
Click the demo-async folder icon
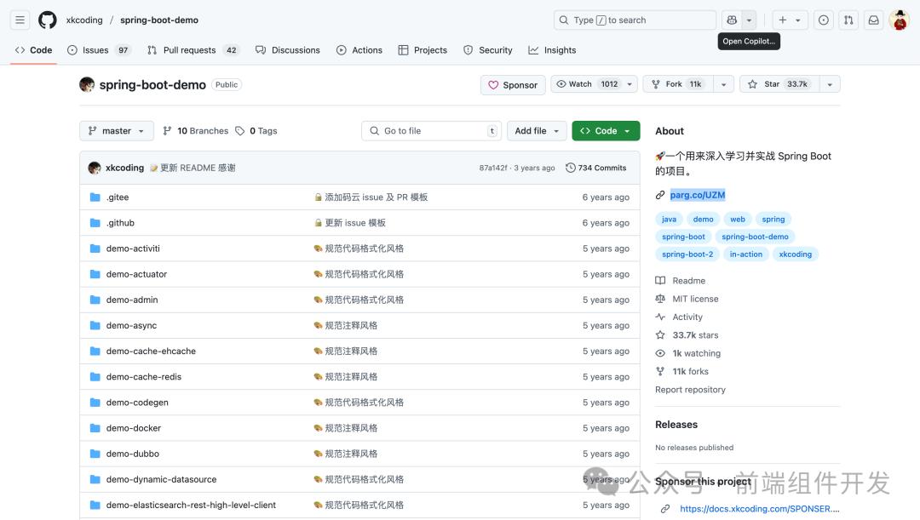[95, 325]
